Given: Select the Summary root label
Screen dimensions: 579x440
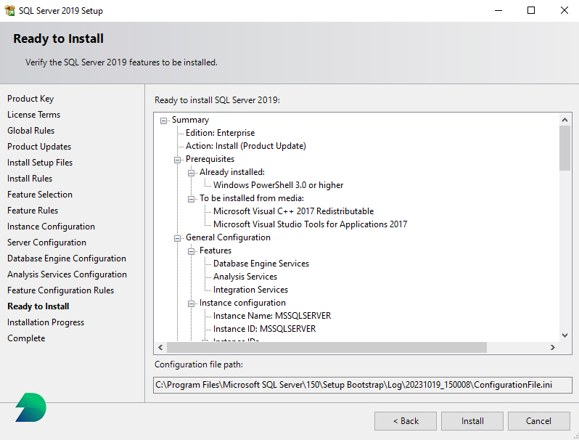Looking at the screenshot, I should click(190, 120).
